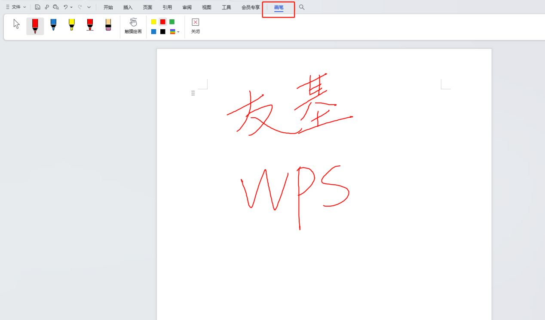Click the 画笔 tab
The image size is (545, 320).
tap(279, 8)
